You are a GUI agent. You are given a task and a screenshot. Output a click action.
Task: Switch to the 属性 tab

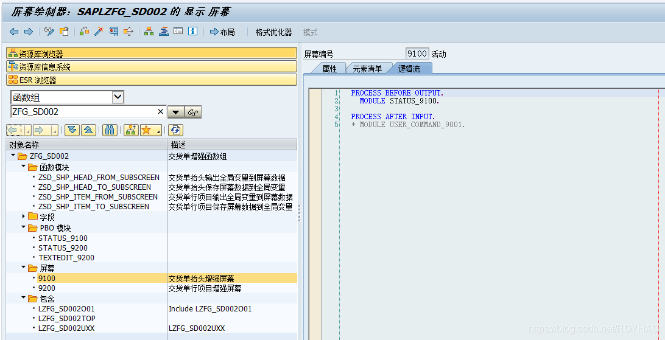pos(329,69)
